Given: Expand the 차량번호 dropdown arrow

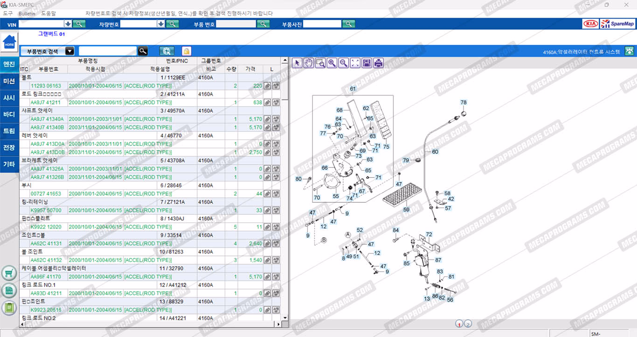Looking at the screenshot, I should click(161, 24).
